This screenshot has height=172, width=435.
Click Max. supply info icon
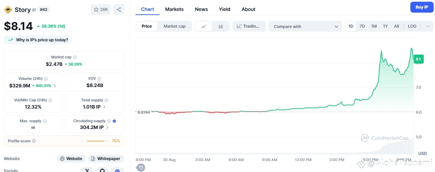coord(45,121)
